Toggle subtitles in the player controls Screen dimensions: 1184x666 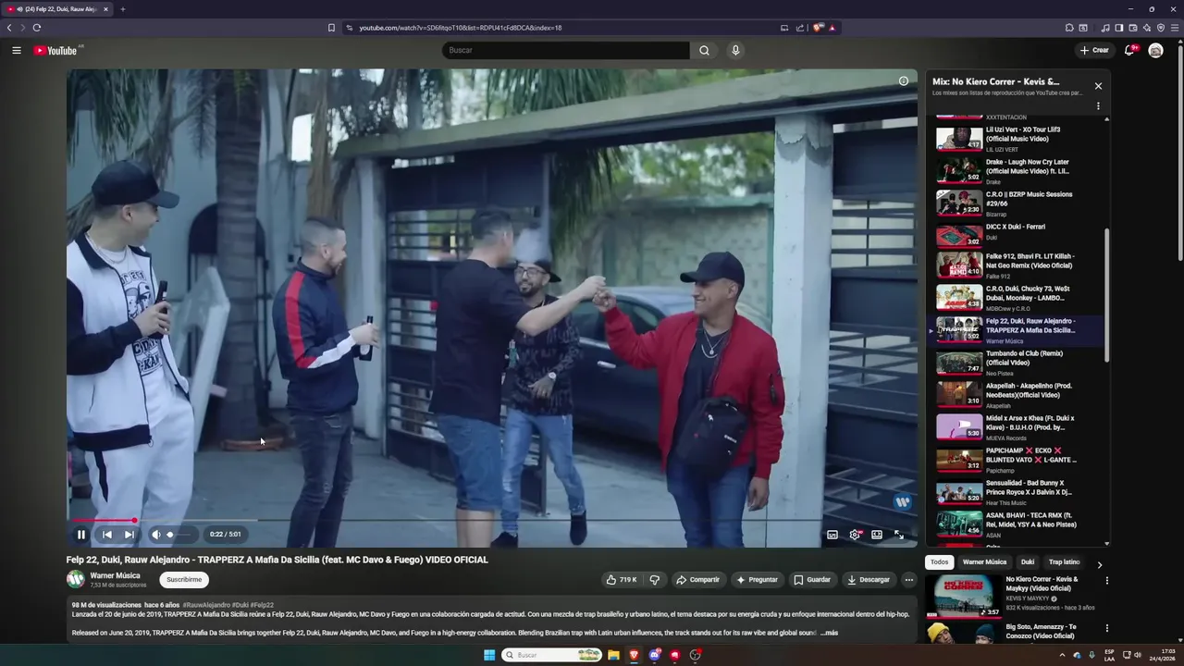coord(832,535)
